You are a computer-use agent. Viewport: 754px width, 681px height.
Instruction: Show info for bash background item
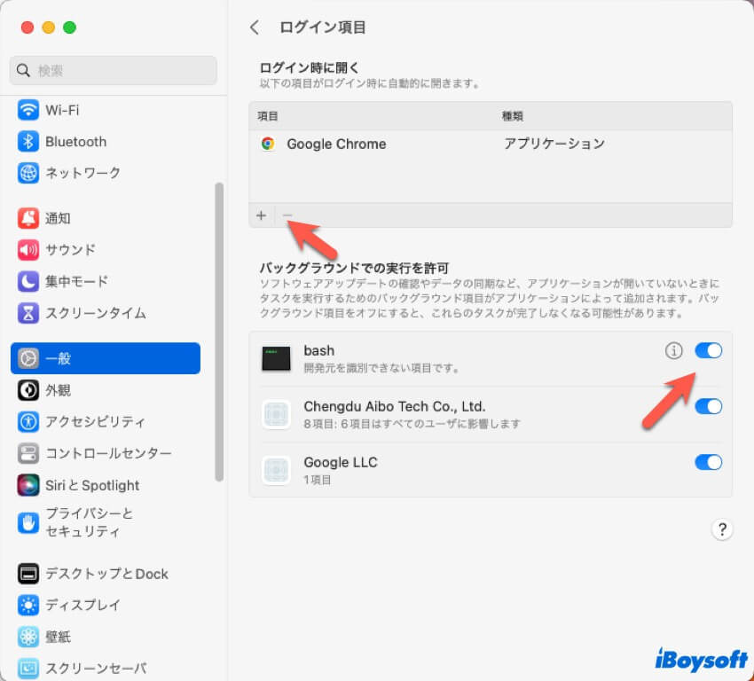[673, 351]
